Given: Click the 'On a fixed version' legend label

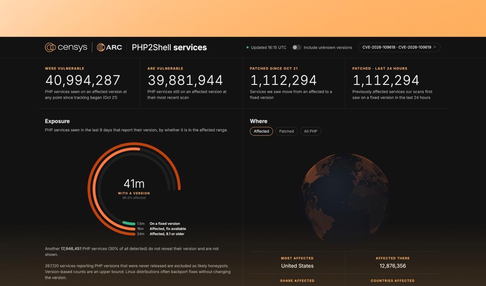Looking at the screenshot, I should 165,224.
